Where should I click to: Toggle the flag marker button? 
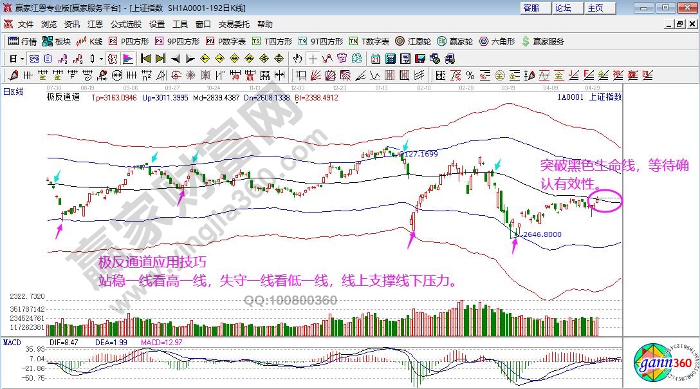[x=128, y=59]
